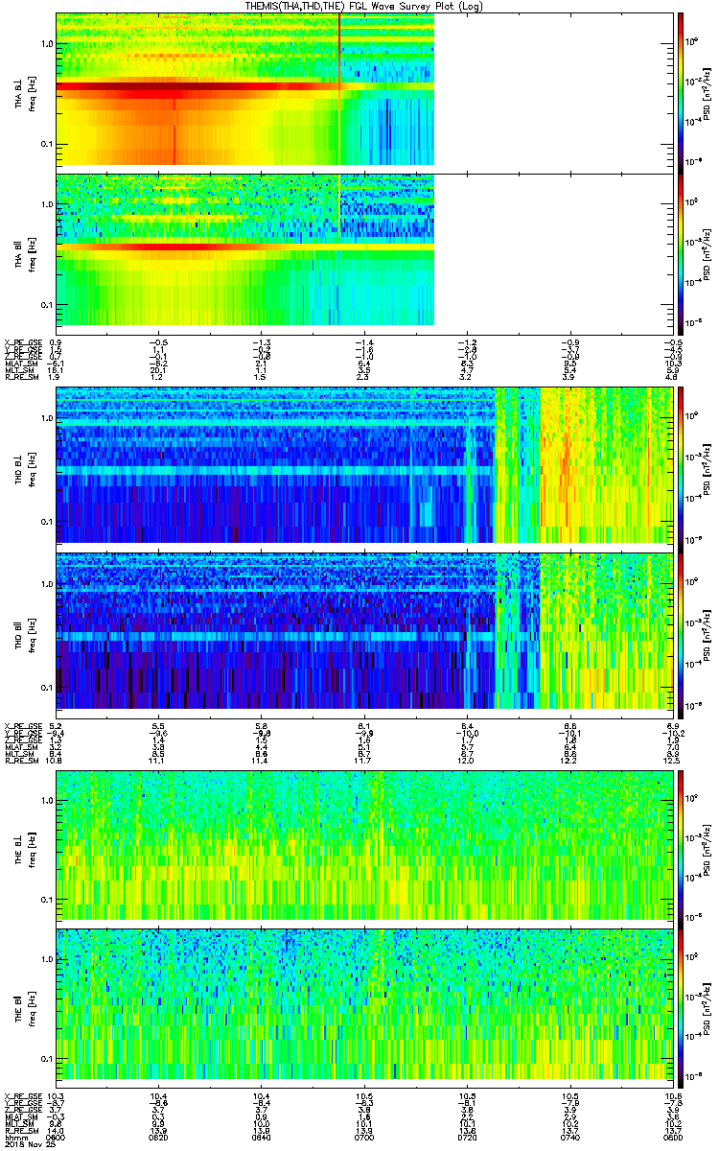Click the THA B-parallel PSD color bar
This screenshot has height=1151, width=719.
click(x=682, y=252)
